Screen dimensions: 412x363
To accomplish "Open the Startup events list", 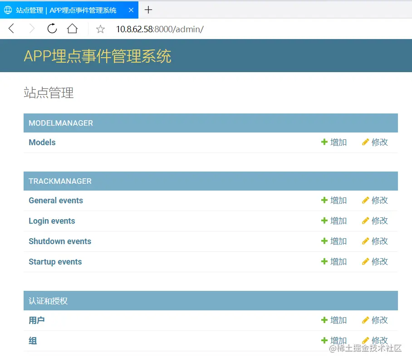I will 55,262.
